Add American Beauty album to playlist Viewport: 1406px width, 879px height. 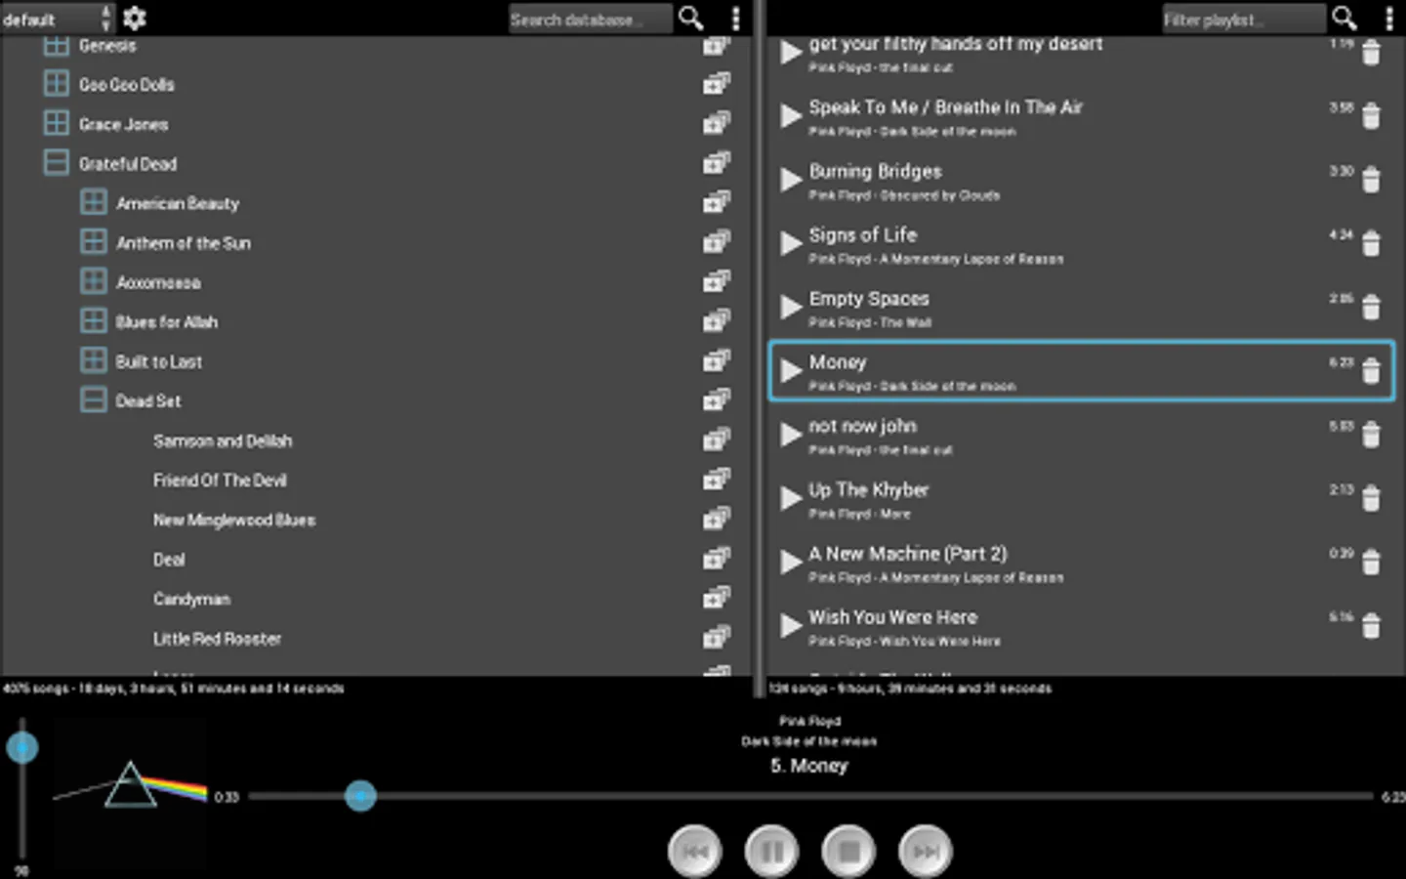point(717,202)
